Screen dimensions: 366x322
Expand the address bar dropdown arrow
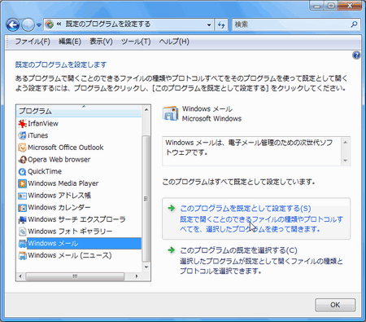[209, 25]
